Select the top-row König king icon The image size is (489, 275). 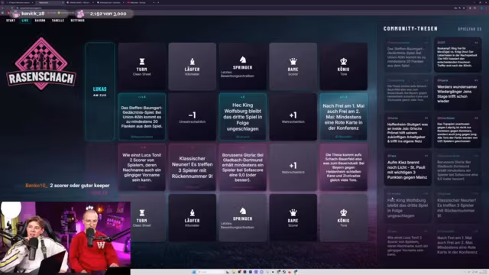343,61
